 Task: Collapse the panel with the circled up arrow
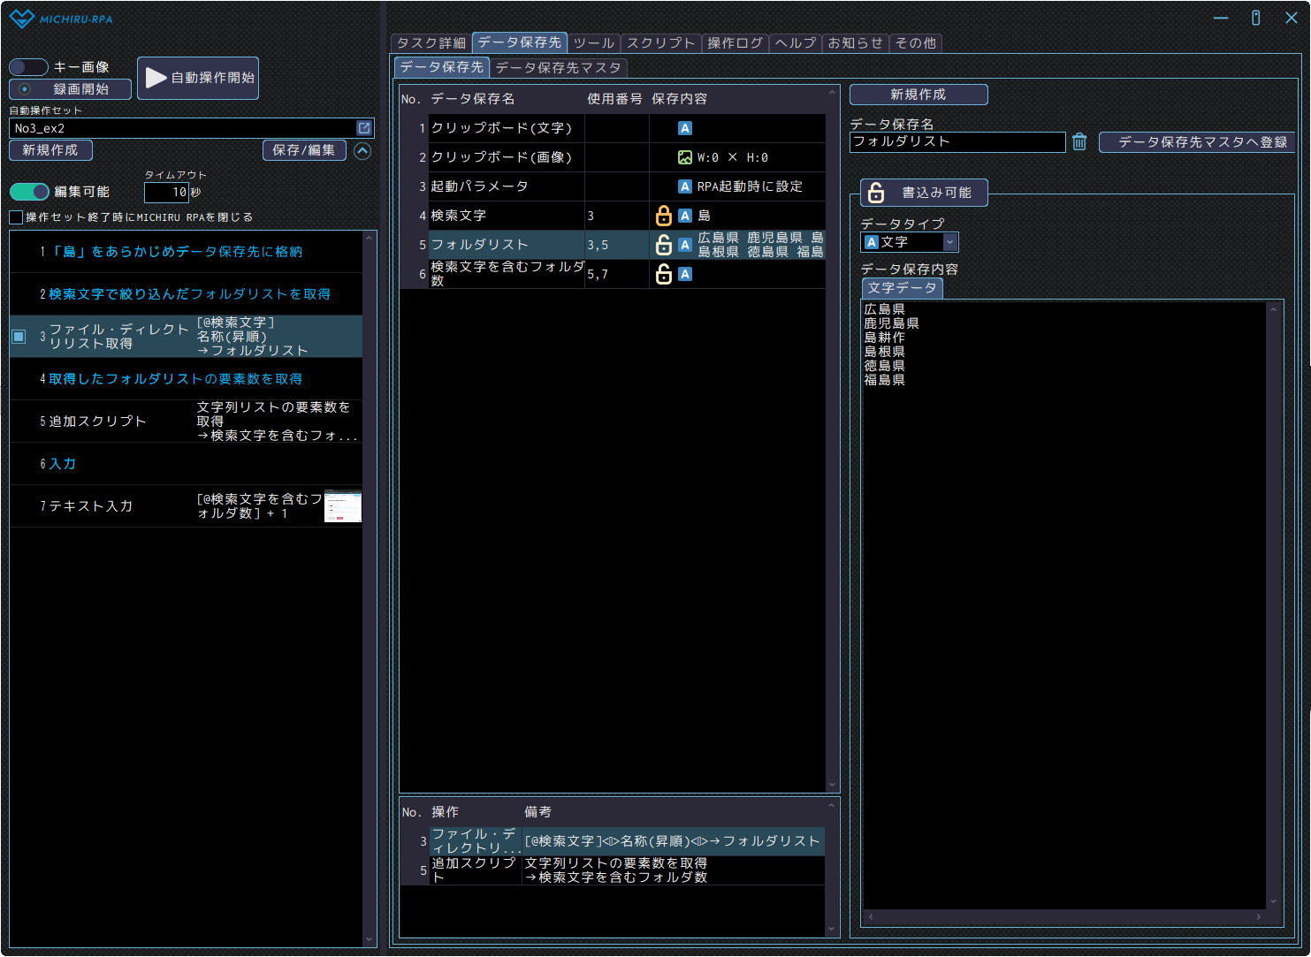(x=362, y=151)
